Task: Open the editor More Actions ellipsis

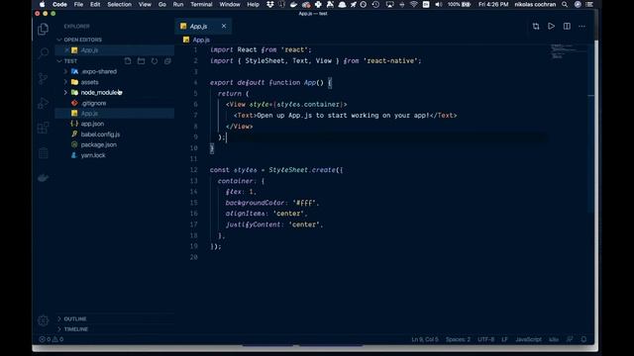Action: pos(581,27)
